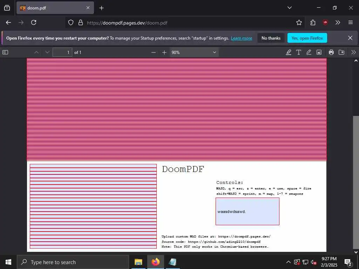Screen dimensions: 359x269
Task: Open the 90% zoom level dropdown
Action: click(194, 53)
